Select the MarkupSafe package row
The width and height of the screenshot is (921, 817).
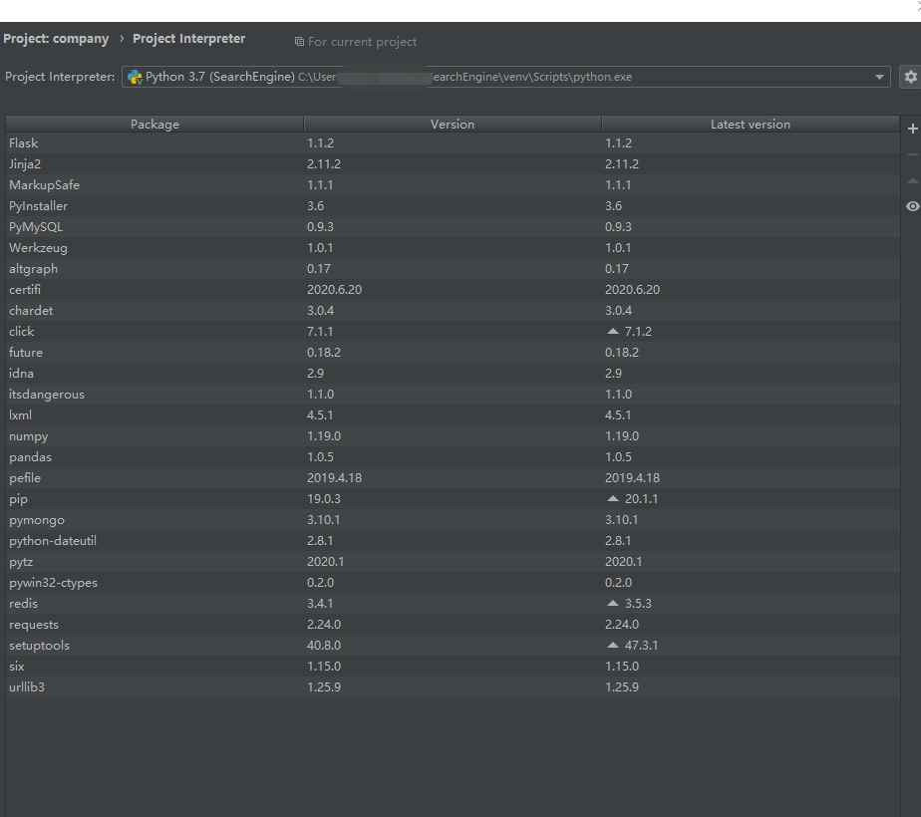453,185
